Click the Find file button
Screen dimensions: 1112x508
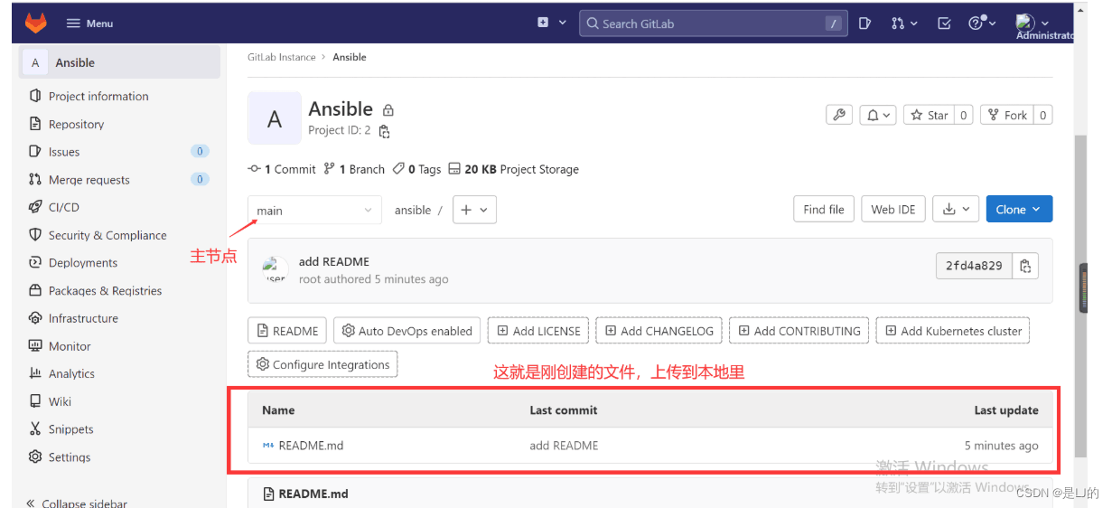coord(824,209)
